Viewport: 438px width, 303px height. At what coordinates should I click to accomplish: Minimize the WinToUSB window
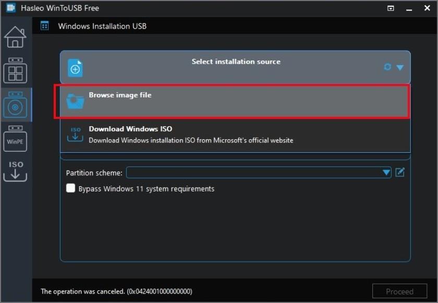(x=409, y=9)
